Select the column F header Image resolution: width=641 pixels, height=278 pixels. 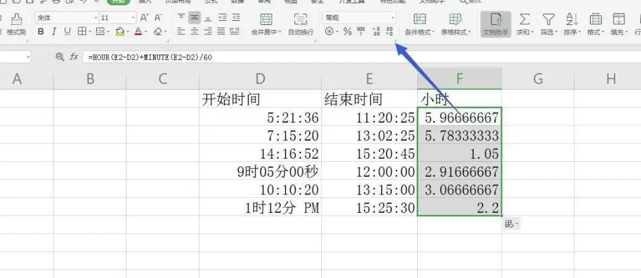point(459,79)
